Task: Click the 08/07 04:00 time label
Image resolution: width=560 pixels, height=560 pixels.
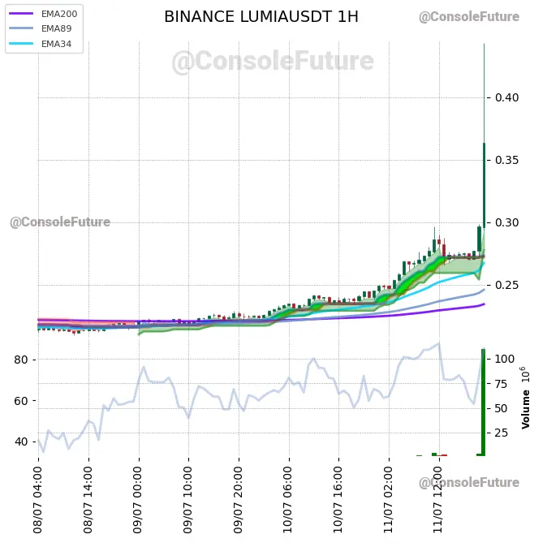Action: [x=38, y=500]
